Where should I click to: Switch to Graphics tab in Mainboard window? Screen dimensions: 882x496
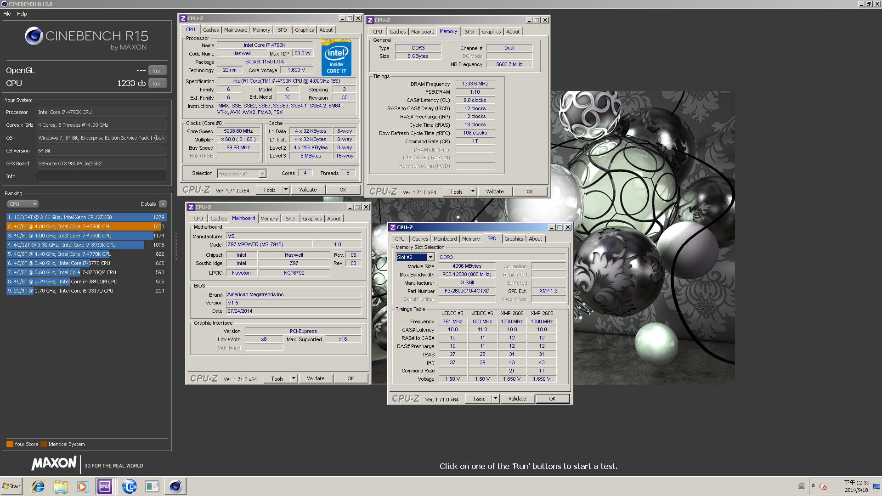click(312, 219)
